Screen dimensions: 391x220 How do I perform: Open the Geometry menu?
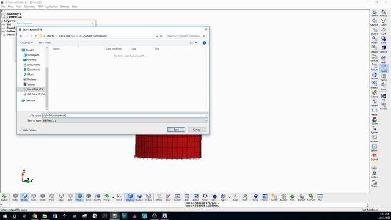click(30, 7)
